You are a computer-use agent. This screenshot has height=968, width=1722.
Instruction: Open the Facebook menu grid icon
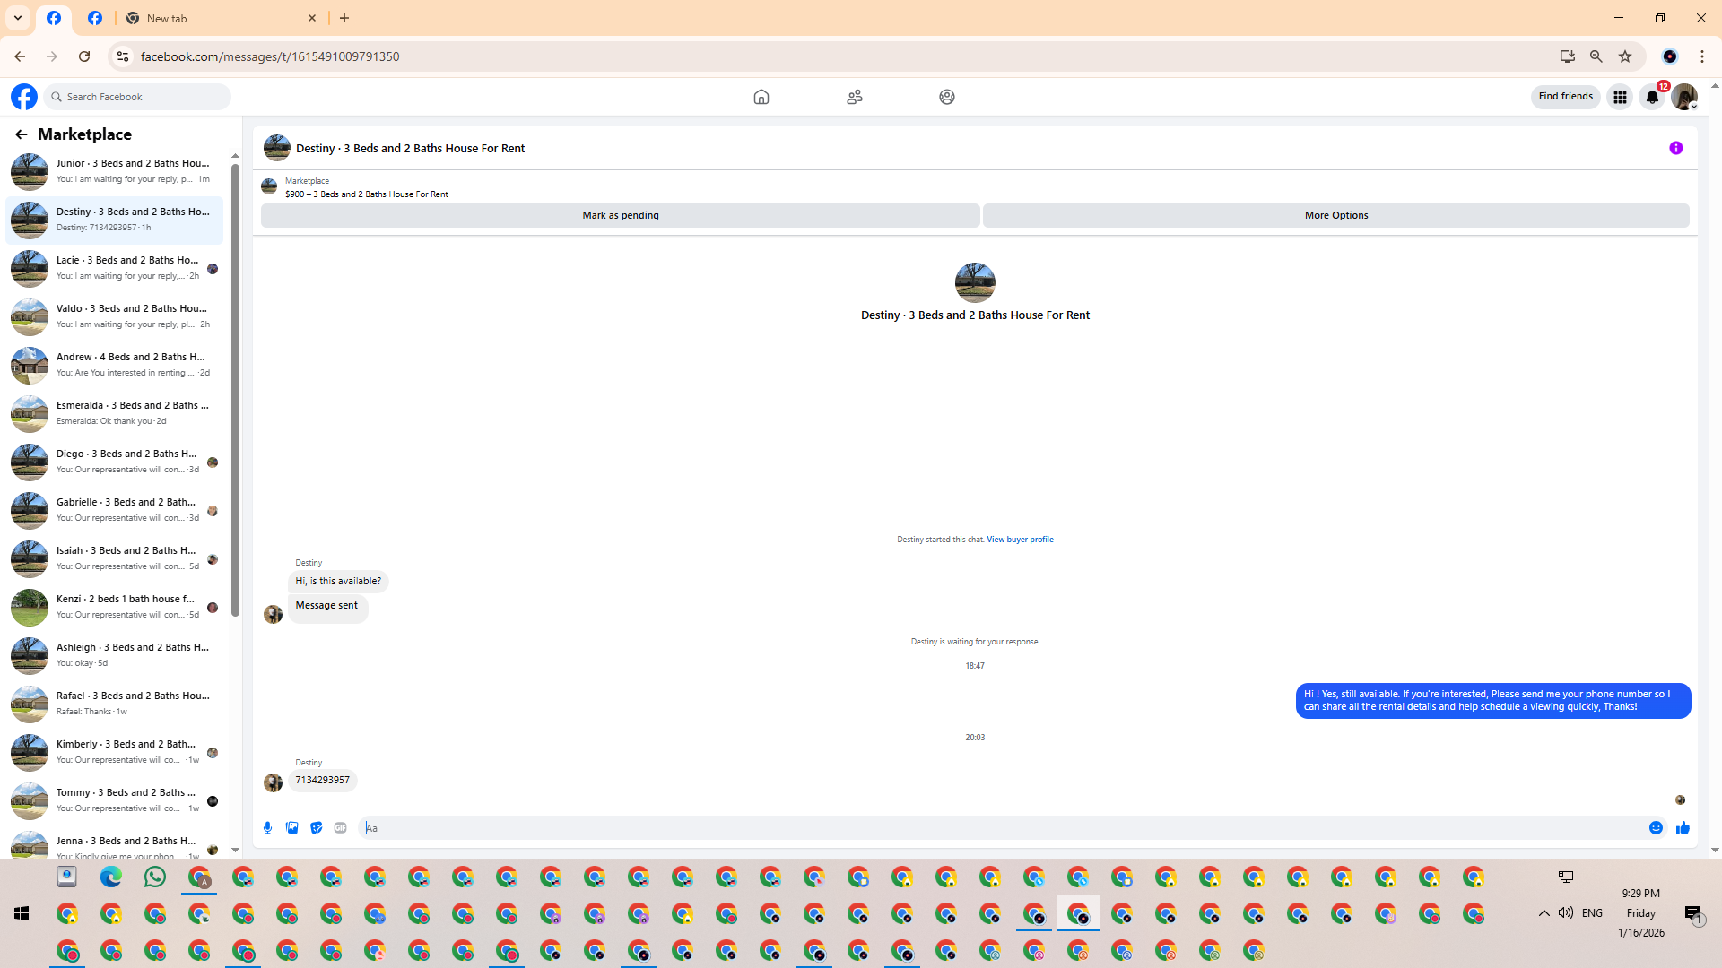[1620, 97]
